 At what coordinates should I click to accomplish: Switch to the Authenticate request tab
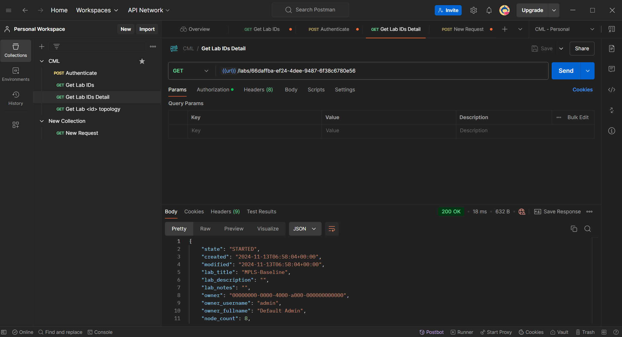[329, 29]
